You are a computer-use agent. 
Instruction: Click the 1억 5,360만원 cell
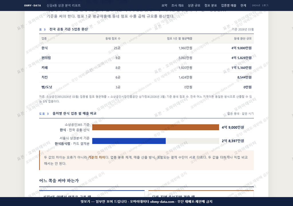pyautogui.click(x=241, y=68)
